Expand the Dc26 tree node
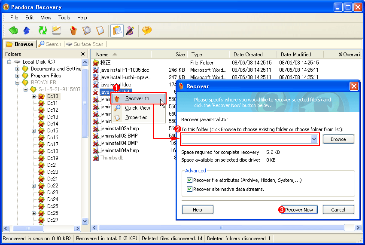 [34, 213]
